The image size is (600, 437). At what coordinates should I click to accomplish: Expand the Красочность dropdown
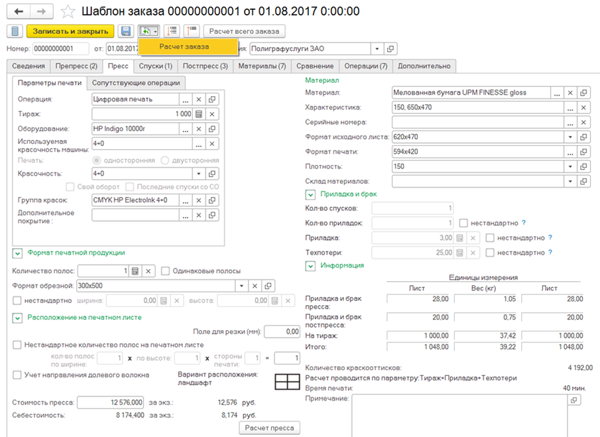[198, 174]
